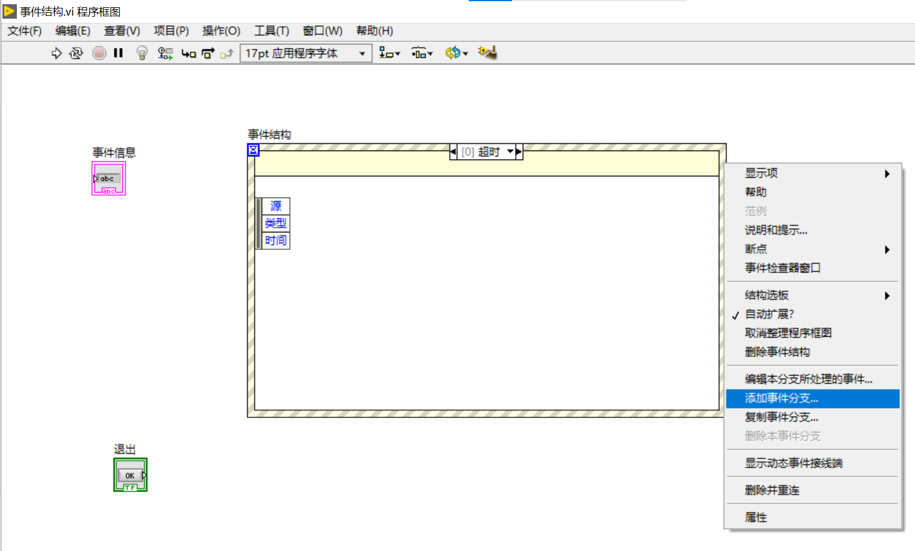Click the timeout hourglass terminal of event structure
Screen dimensions: 915x551
pyautogui.click(x=254, y=150)
